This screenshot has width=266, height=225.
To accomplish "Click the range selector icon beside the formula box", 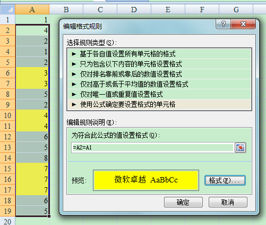I will click(x=240, y=147).
